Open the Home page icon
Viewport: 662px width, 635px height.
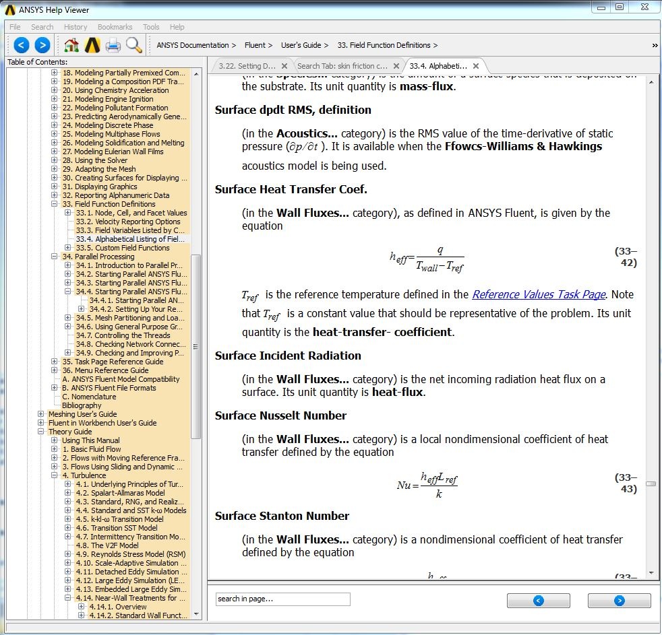(x=71, y=45)
